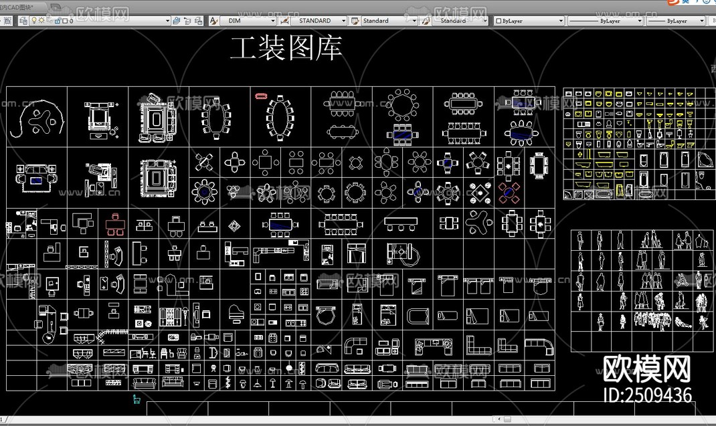Click the Layer Previous icon
The image size is (716, 426).
coord(187,21)
